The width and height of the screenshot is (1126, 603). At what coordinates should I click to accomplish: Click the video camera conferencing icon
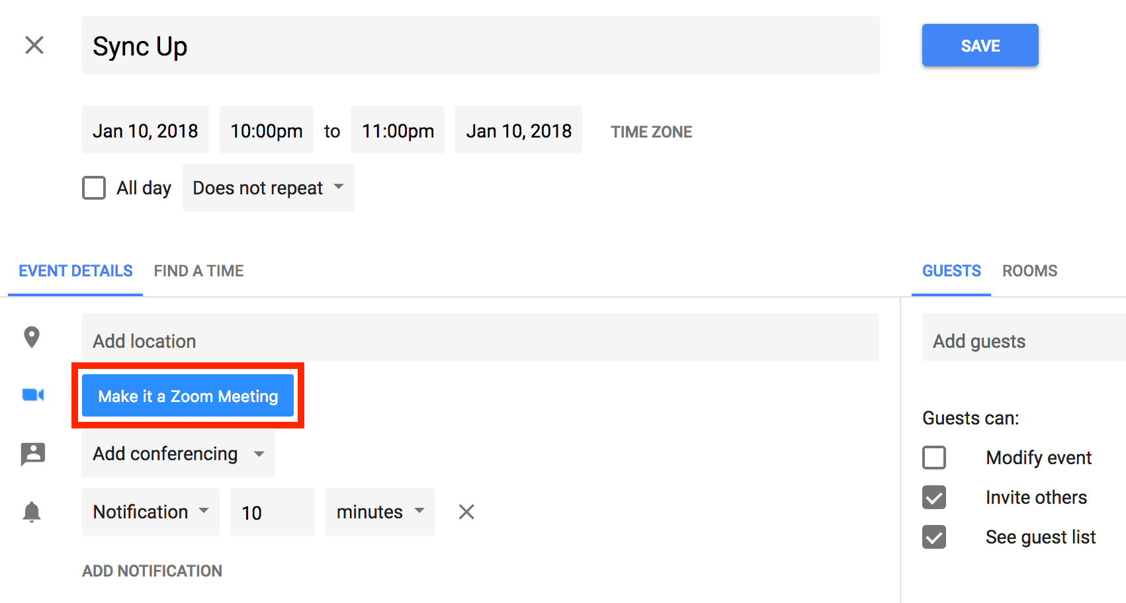(31, 395)
